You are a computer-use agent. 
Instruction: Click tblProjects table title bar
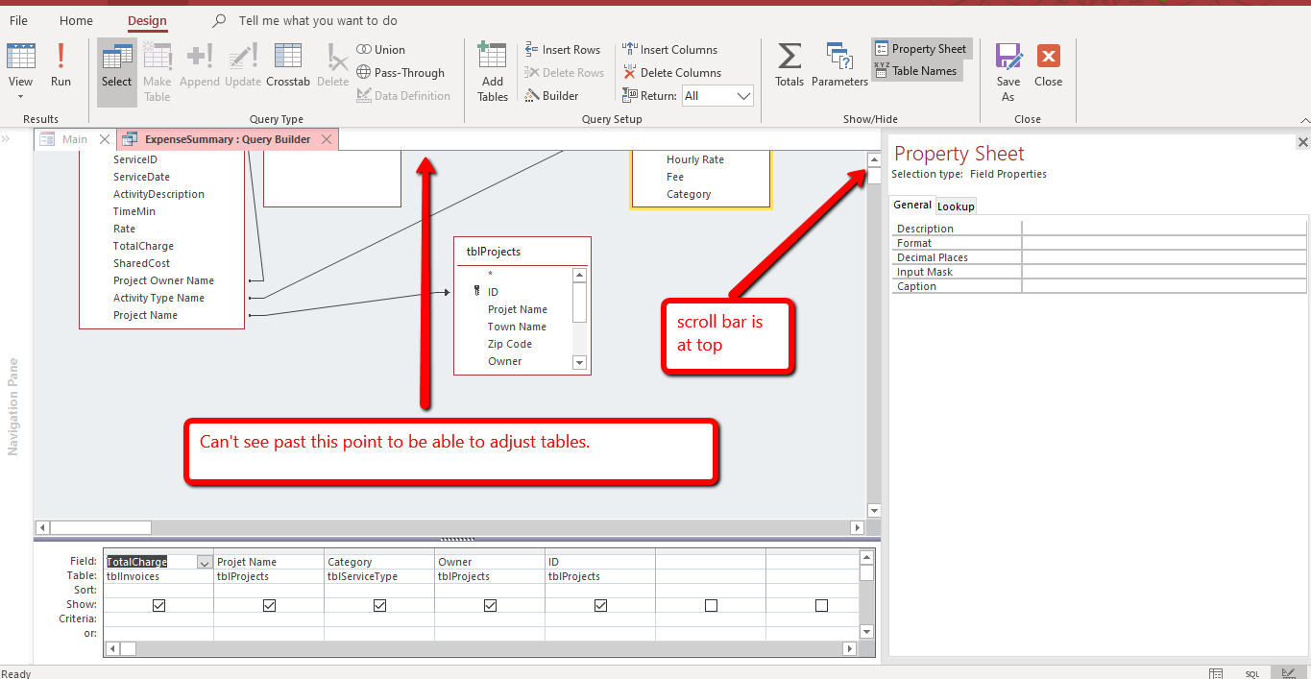(x=522, y=252)
